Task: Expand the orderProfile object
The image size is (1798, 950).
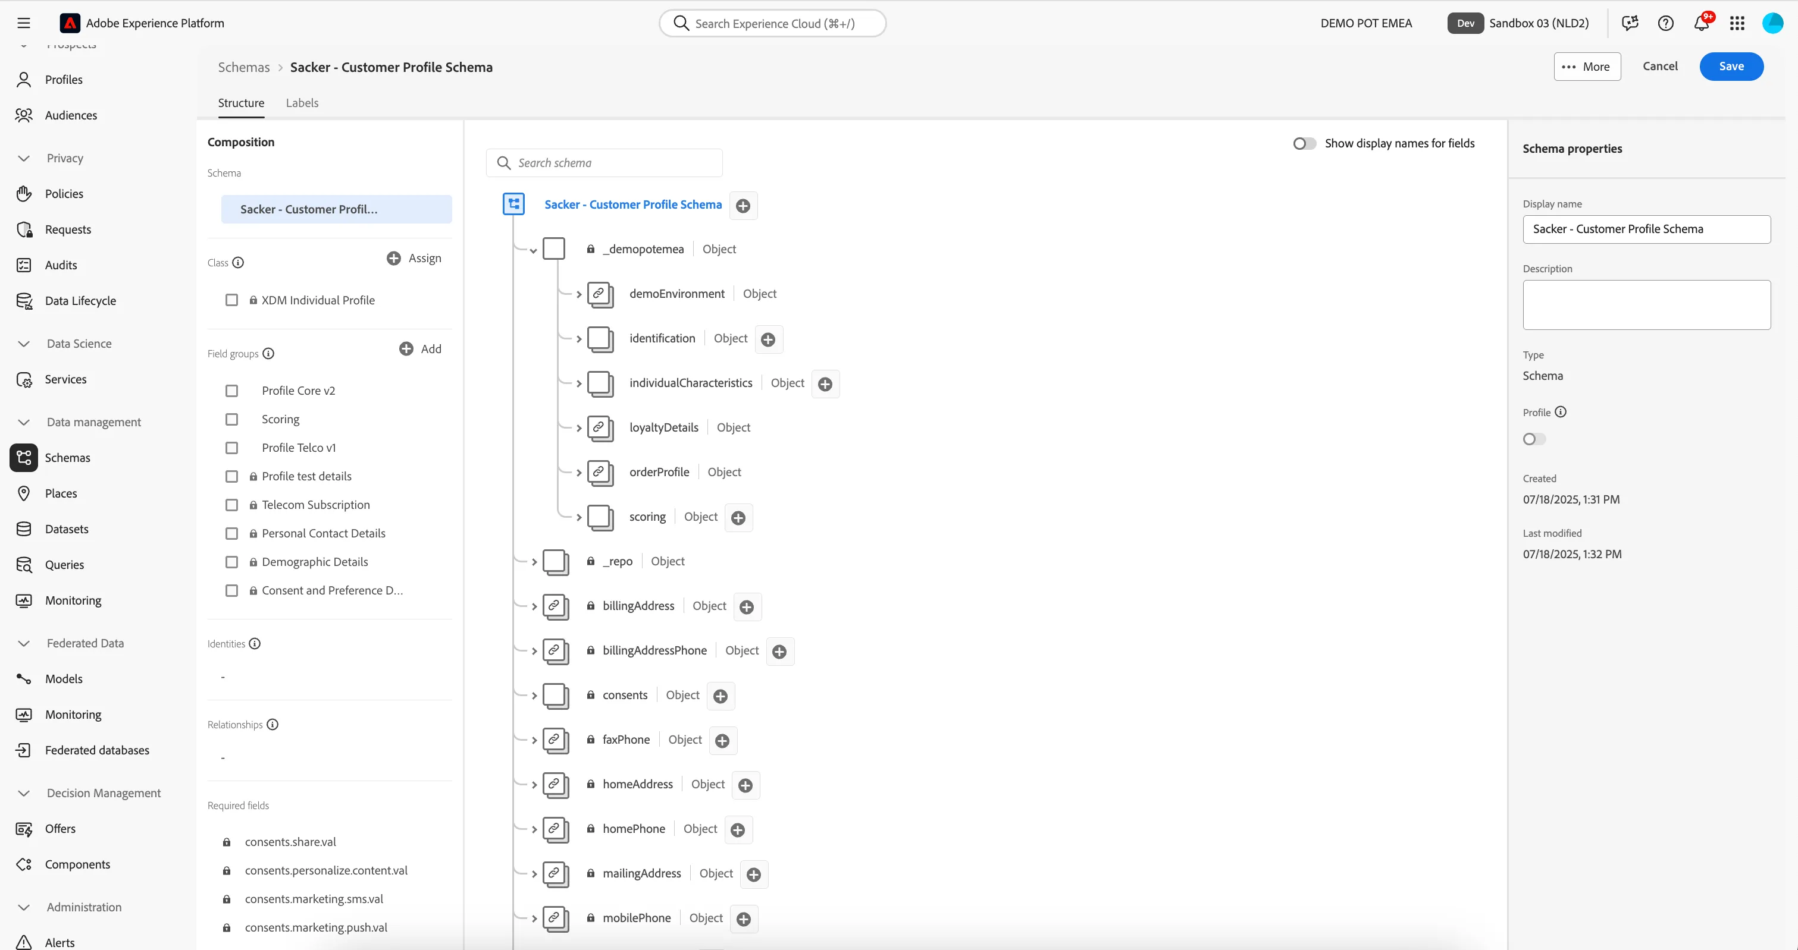Action: [x=579, y=473]
